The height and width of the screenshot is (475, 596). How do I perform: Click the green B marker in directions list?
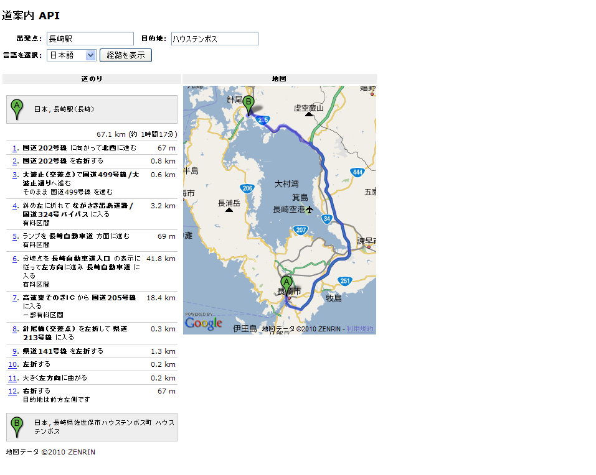pyautogui.click(x=17, y=427)
